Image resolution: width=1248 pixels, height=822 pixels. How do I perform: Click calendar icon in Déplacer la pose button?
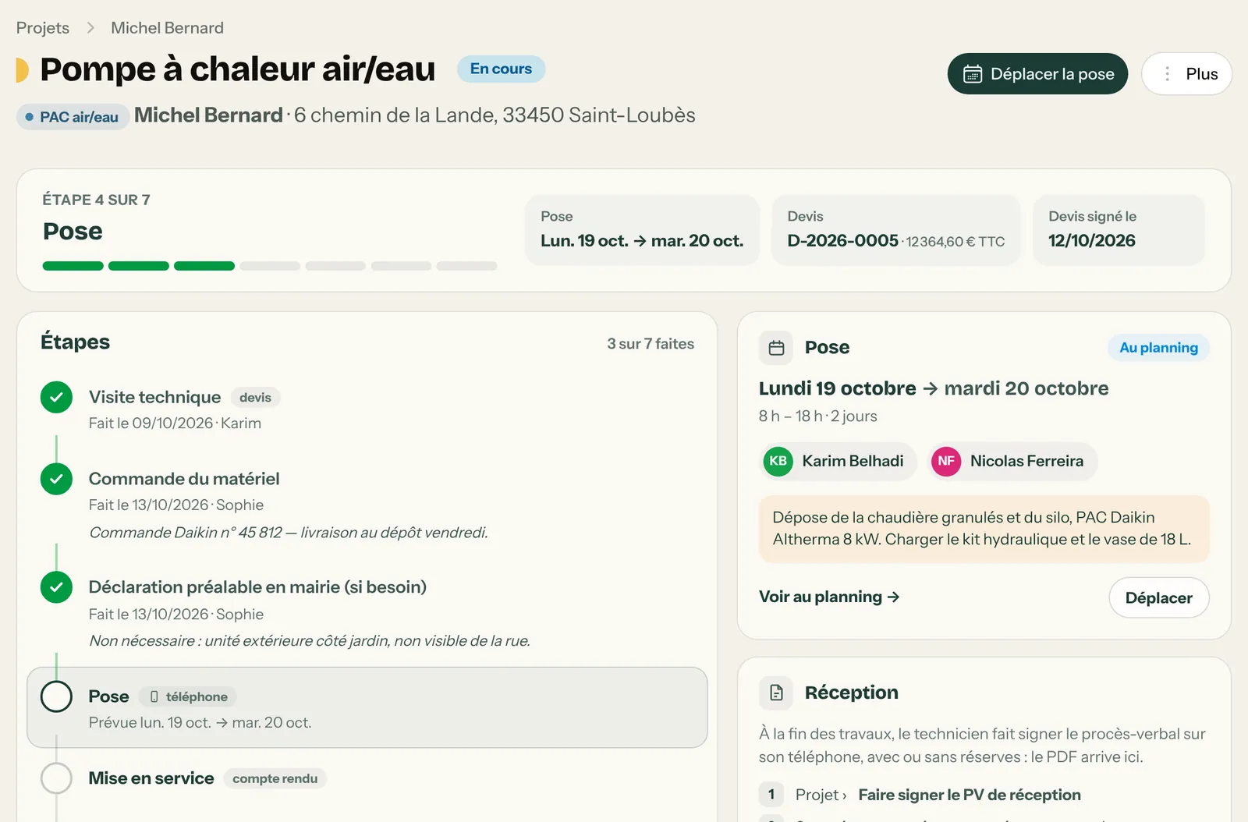(973, 74)
